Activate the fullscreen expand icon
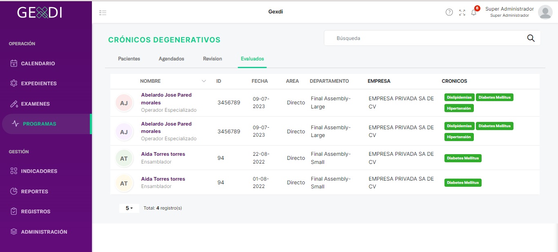Image resolution: width=558 pixels, height=252 pixels. point(462,13)
